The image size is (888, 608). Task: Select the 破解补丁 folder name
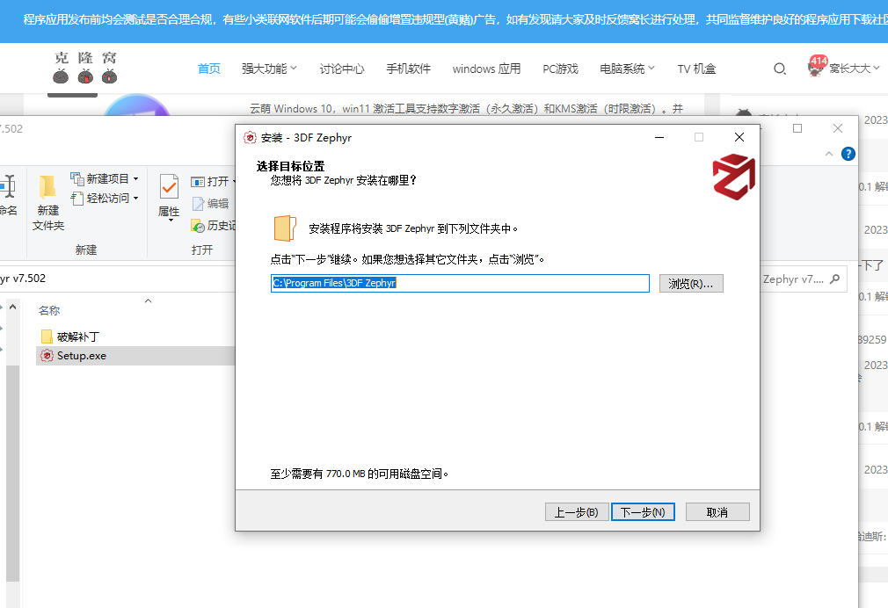(x=78, y=337)
